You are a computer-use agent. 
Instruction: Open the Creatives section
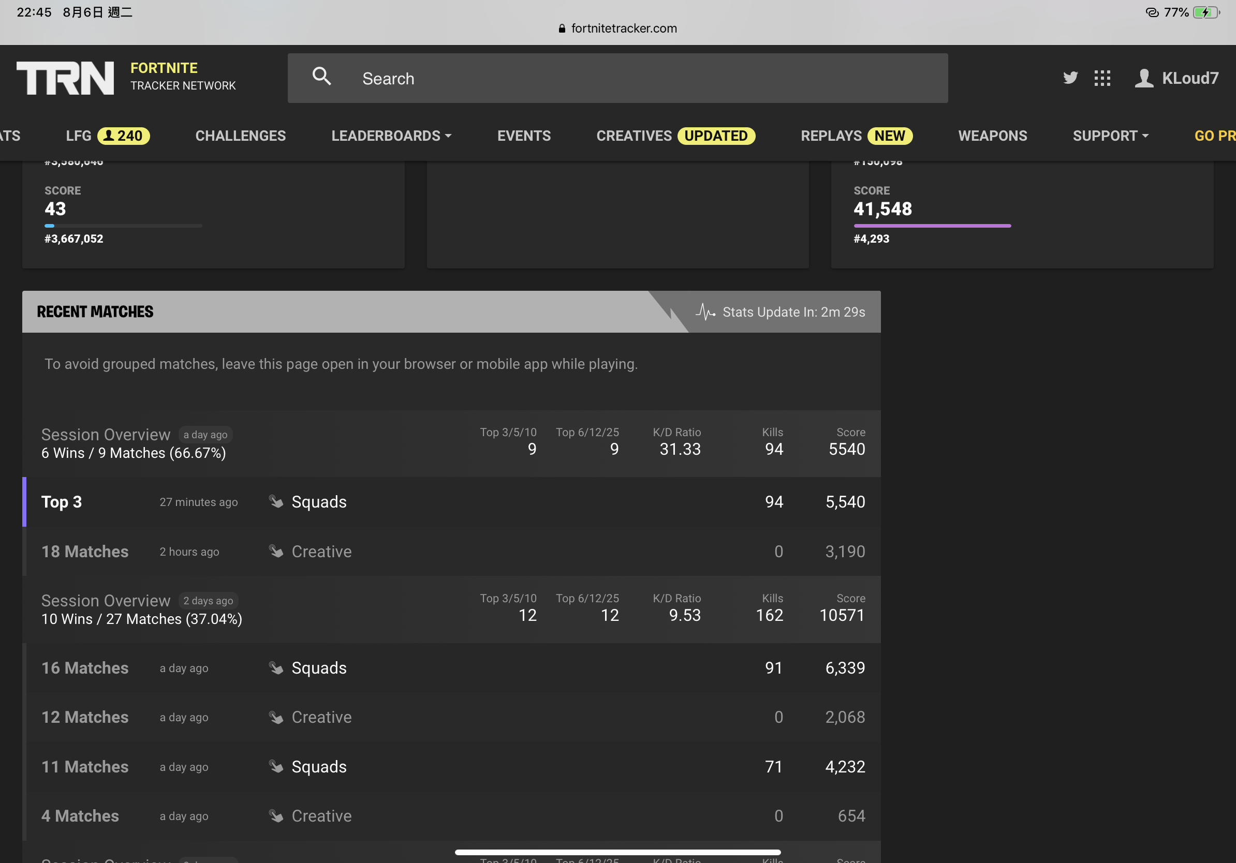[x=634, y=136]
